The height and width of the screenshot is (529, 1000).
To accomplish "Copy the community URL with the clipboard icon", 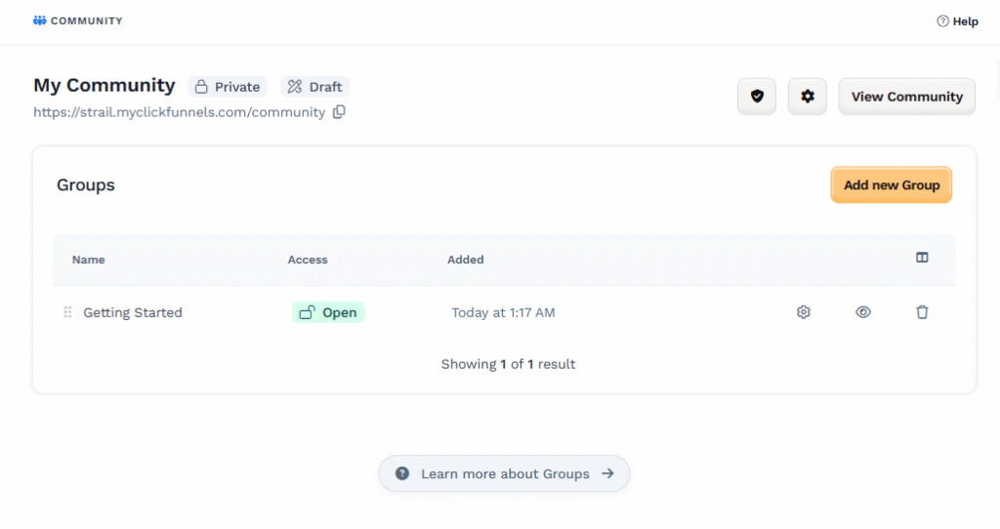I will 339,111.
